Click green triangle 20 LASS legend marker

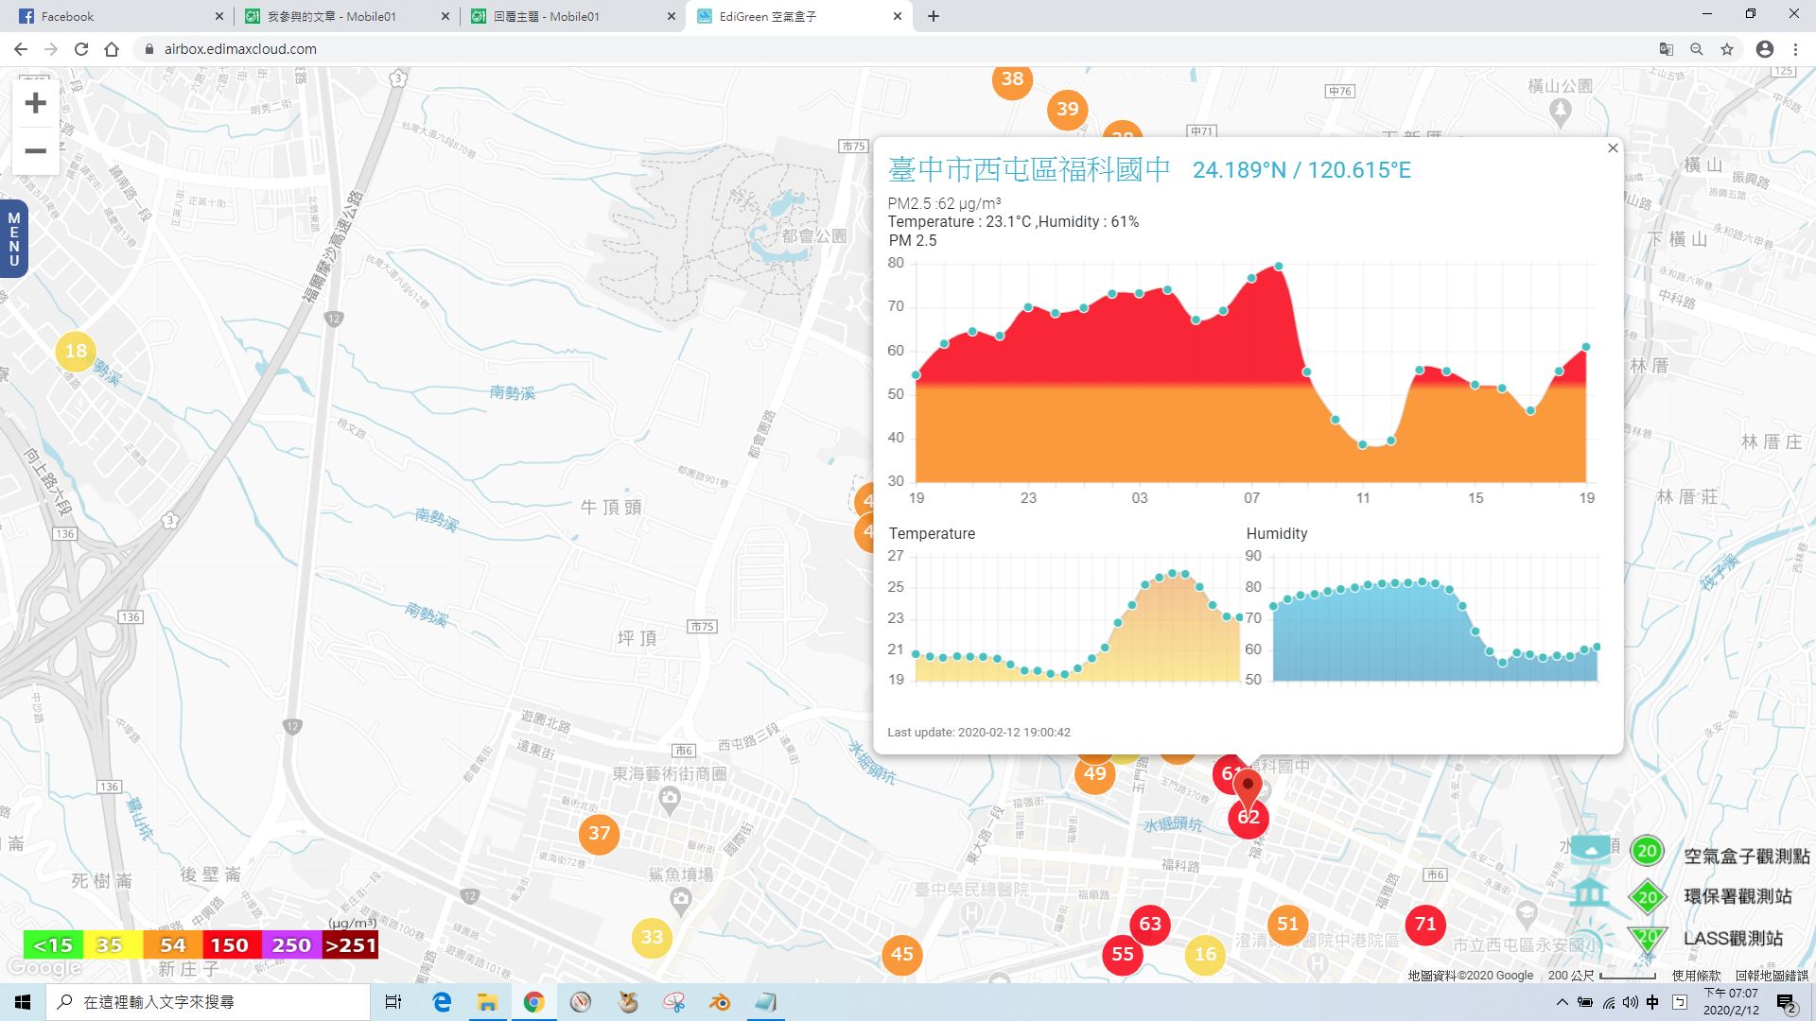(x=1648, y=939)
